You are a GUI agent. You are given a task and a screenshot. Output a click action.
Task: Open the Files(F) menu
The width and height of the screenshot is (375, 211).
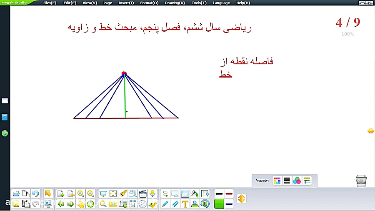[50, 3]
